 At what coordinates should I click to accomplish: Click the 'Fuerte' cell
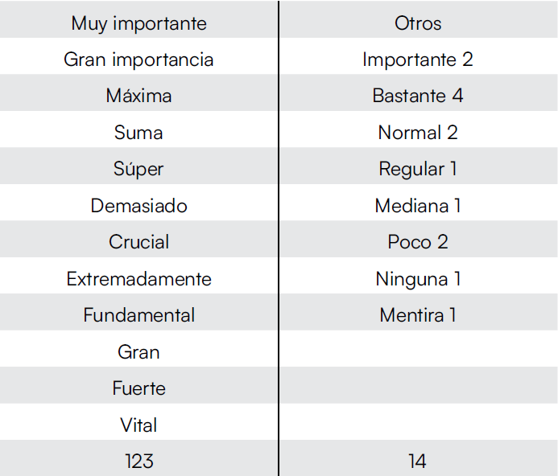click(138, 388)
